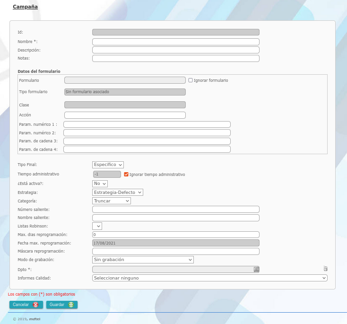Click the Guardar button

(62, 305)
